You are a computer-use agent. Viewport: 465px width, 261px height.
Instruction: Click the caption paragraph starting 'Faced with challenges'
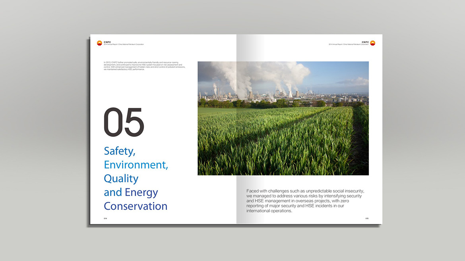click(305, 201)
